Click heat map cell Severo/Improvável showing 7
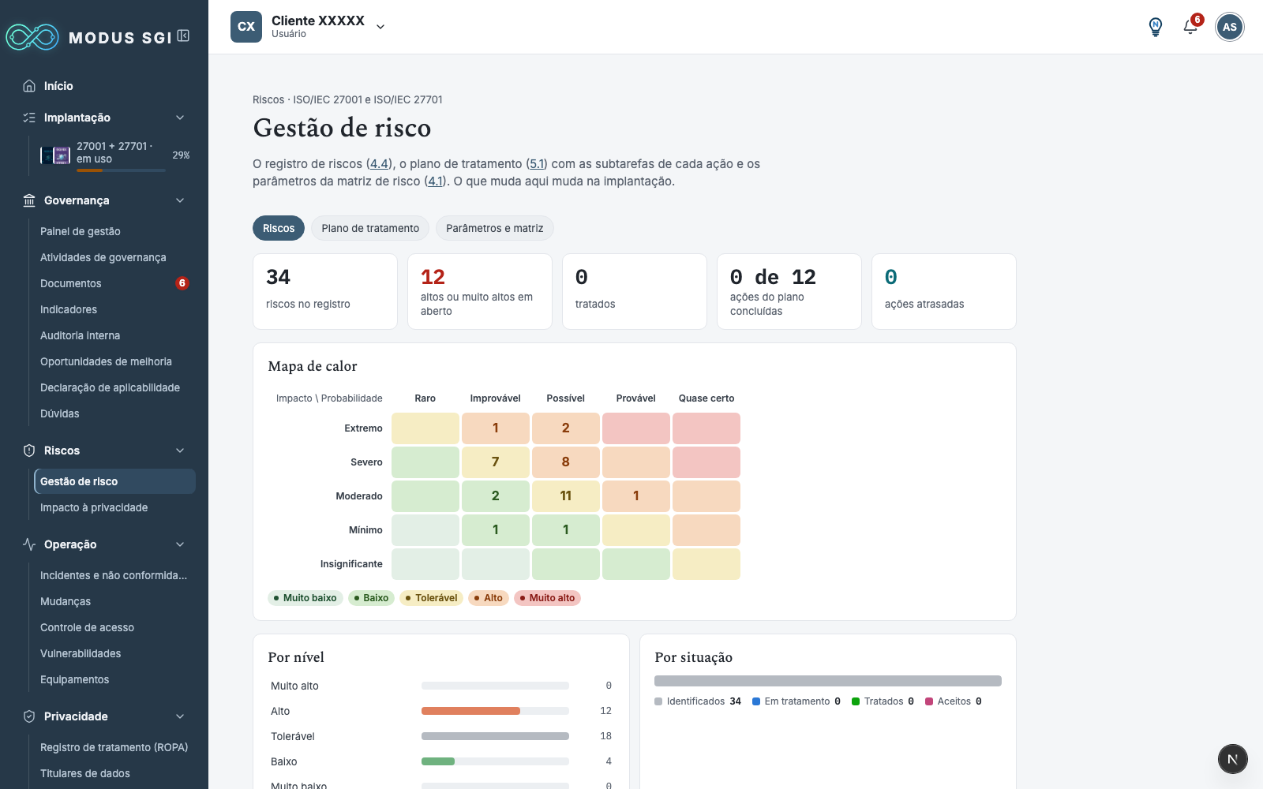The height and width of the screenshot is (789, 1263). click(496, 462)
